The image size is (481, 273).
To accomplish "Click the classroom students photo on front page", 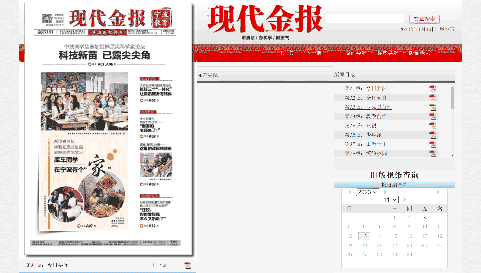I will click(84, 101).
